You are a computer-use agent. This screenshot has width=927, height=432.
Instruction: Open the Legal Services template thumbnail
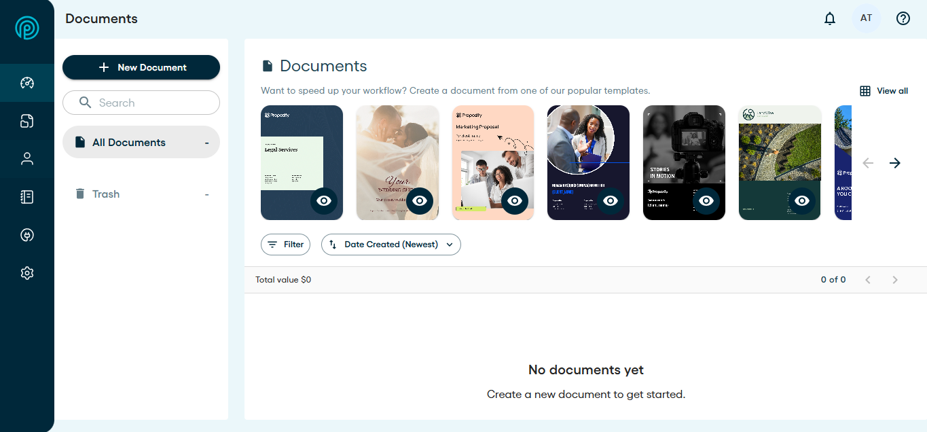(302, 162)
